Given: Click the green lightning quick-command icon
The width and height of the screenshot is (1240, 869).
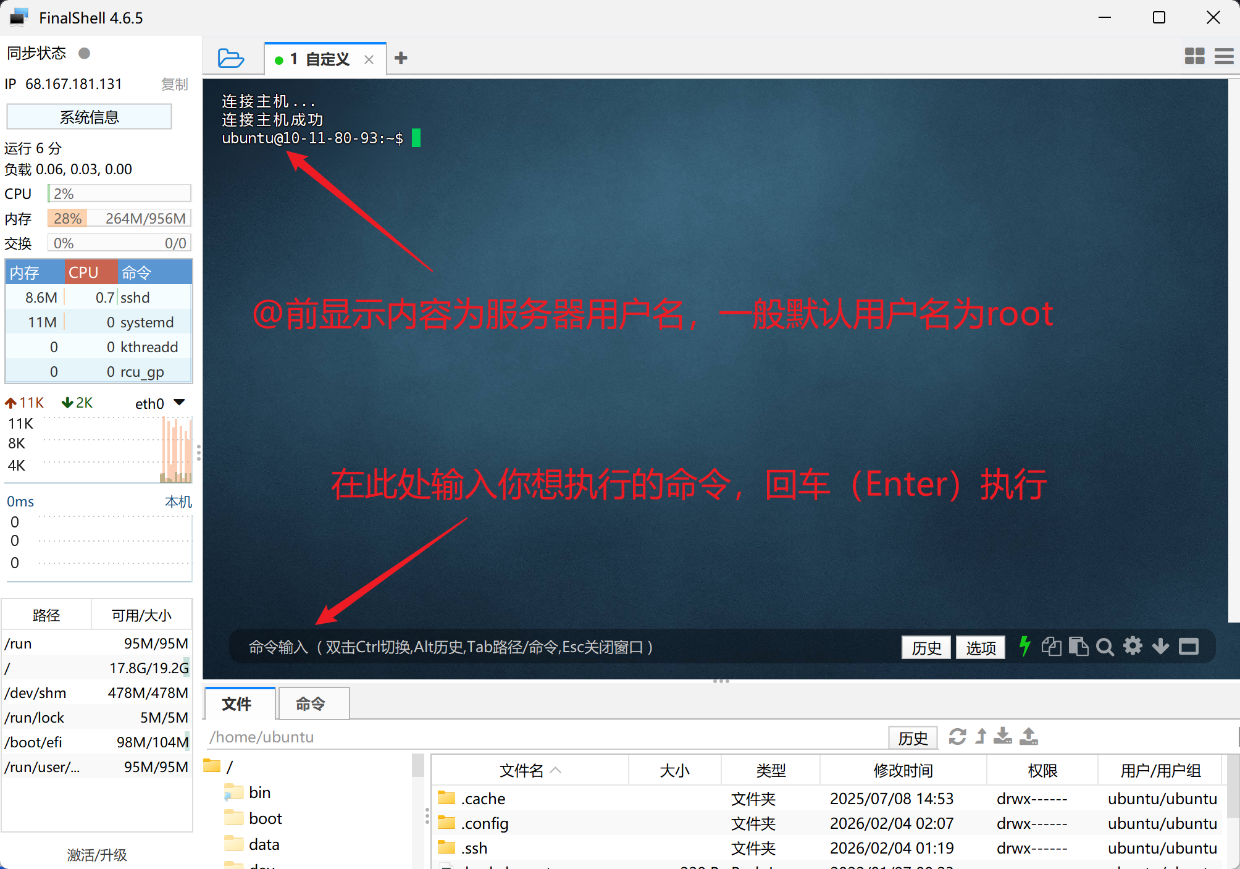Looking at the screenshot, I should click(x=1024, y=647).
